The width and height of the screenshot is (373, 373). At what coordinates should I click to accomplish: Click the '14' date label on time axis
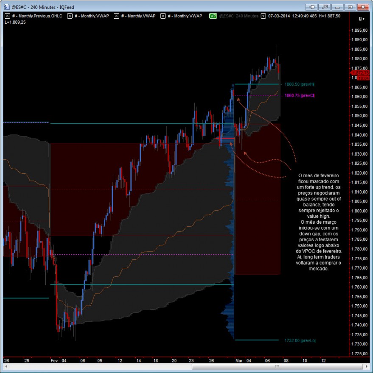(x=138, y=361)
